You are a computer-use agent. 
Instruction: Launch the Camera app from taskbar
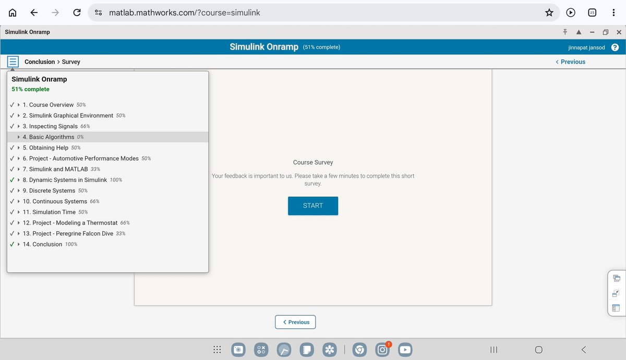click(x=238, y=350)
